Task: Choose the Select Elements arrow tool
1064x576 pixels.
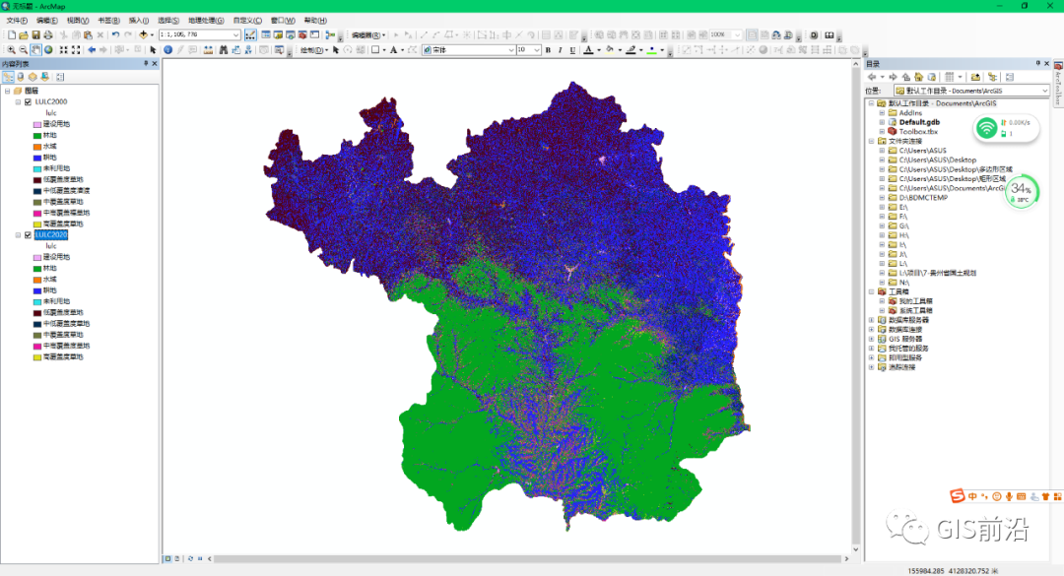Action: pyautogui.click(x=153, y=49)
